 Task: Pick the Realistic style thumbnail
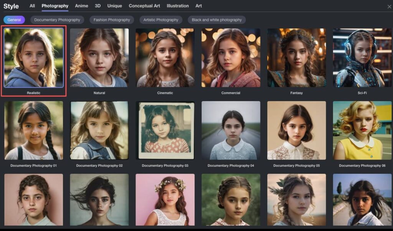[34, 58]
